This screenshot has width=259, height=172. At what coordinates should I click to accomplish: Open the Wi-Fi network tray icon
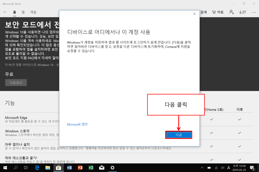[x=216, y=168]
